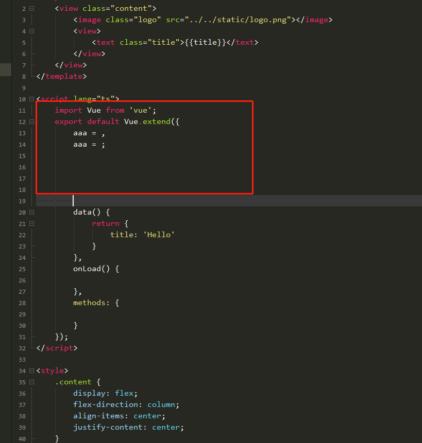Viewport: 422px width, 443px height.
Task: Click "</view>" closing tag on line 6
Action: click(x=89, y=54)
